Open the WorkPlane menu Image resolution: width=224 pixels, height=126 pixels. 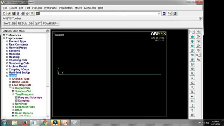pyautogui.click(x=50, y=8)
